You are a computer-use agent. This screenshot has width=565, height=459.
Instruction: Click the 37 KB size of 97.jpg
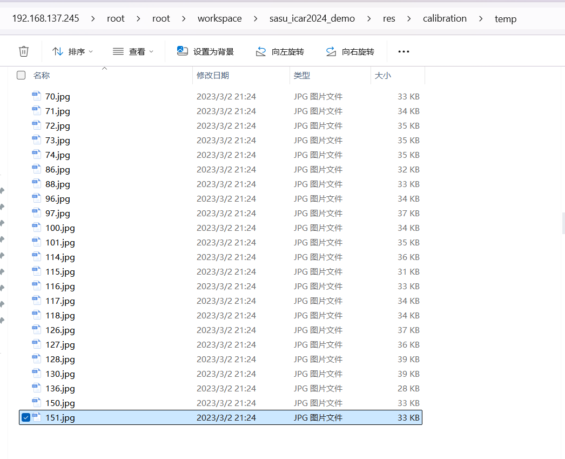point(408,214)
